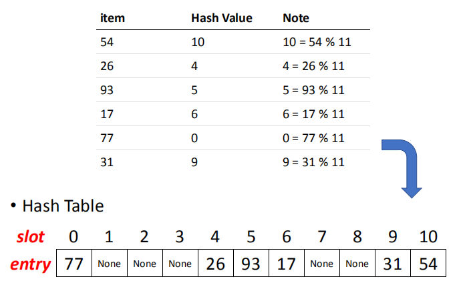Select the red "slot" row label
The width and height of the screenshot is (465, 281).
pos(31,237)
